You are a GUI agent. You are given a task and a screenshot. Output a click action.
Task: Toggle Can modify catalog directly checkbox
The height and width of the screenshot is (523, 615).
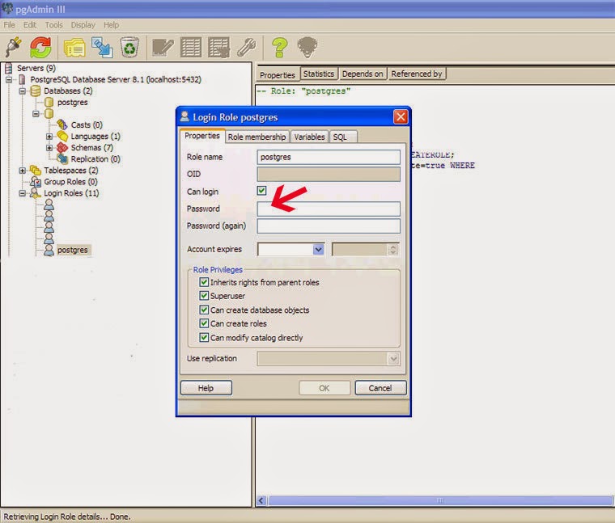[x=204, y=338]
